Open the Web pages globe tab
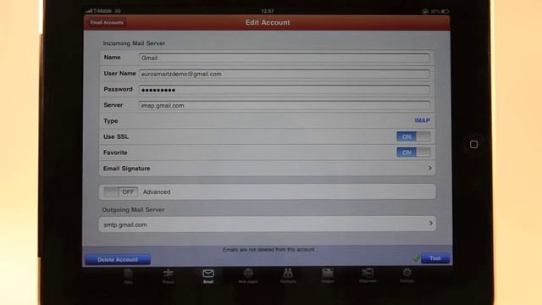This screenshot has width=542, height=305. pos(248,276)
